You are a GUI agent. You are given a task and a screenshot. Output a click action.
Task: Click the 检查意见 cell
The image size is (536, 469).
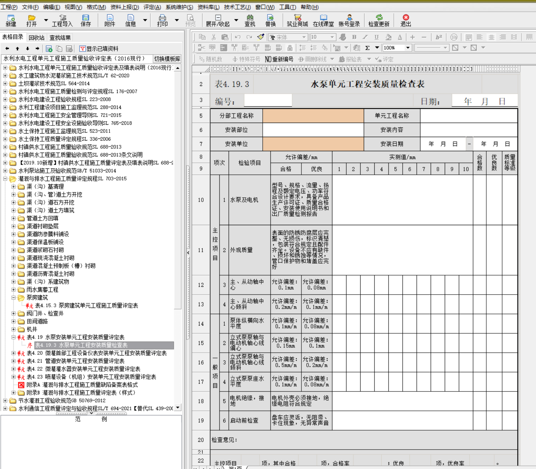(364, 440)
